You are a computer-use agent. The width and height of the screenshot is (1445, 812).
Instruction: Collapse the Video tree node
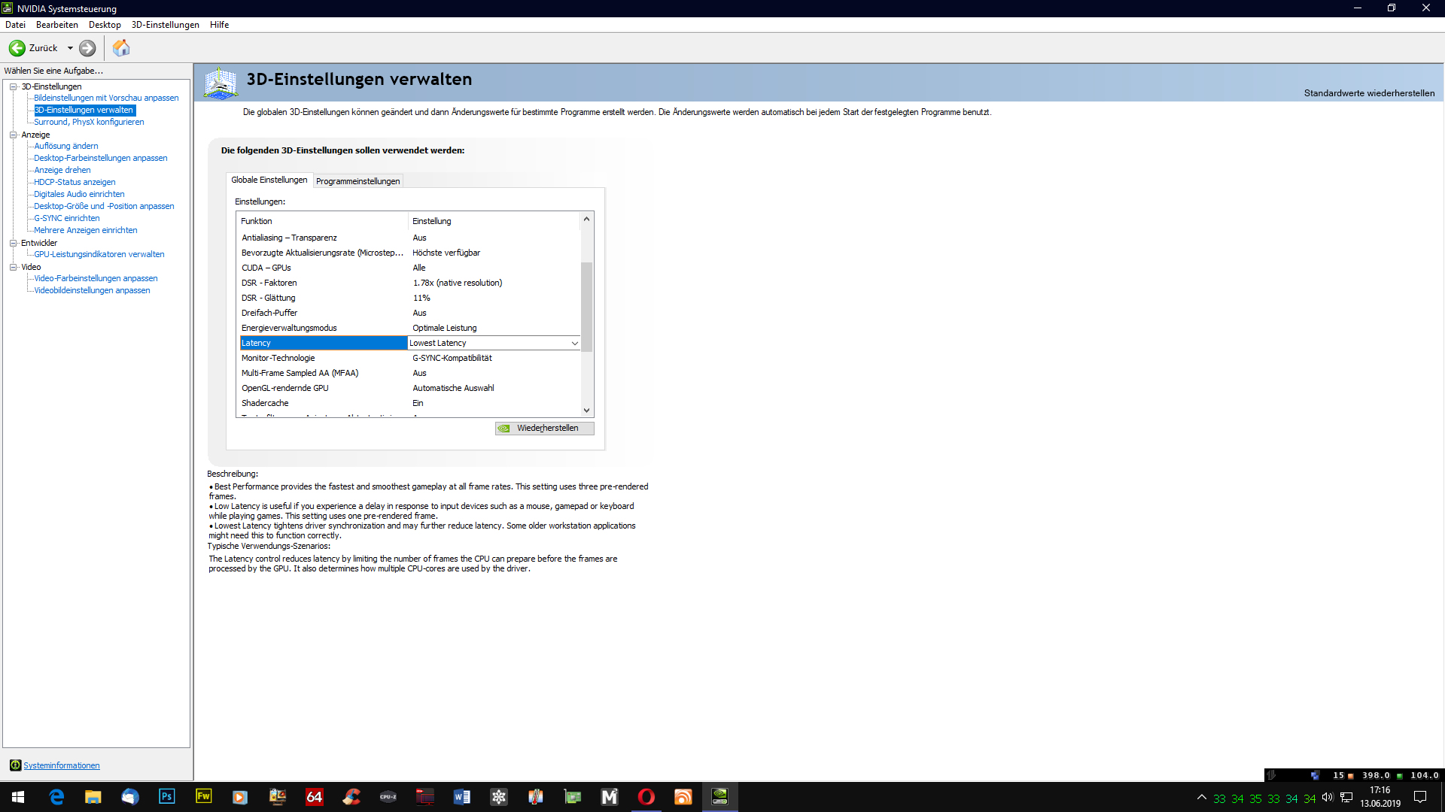(x=13, y=267)
